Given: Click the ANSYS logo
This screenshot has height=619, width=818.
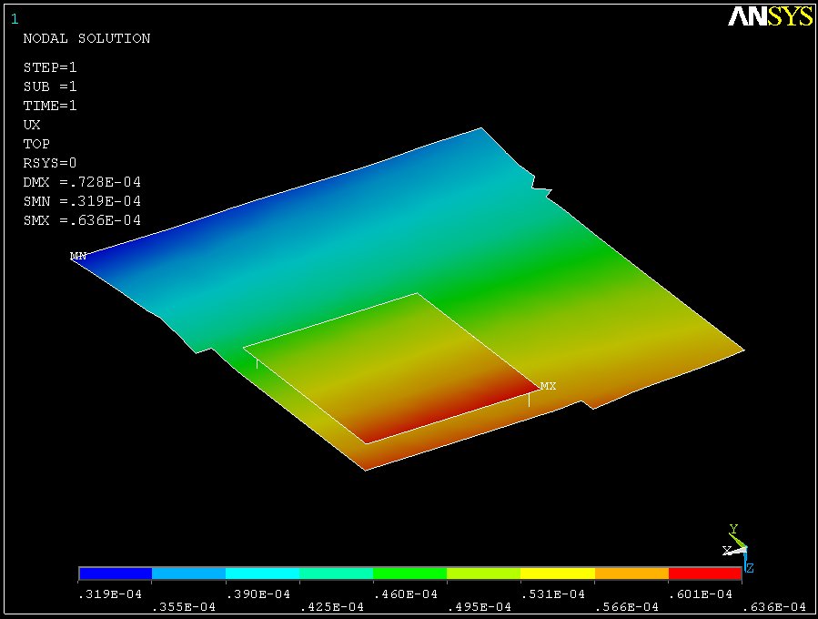Looking at the screenshot, I should point(770,16).
